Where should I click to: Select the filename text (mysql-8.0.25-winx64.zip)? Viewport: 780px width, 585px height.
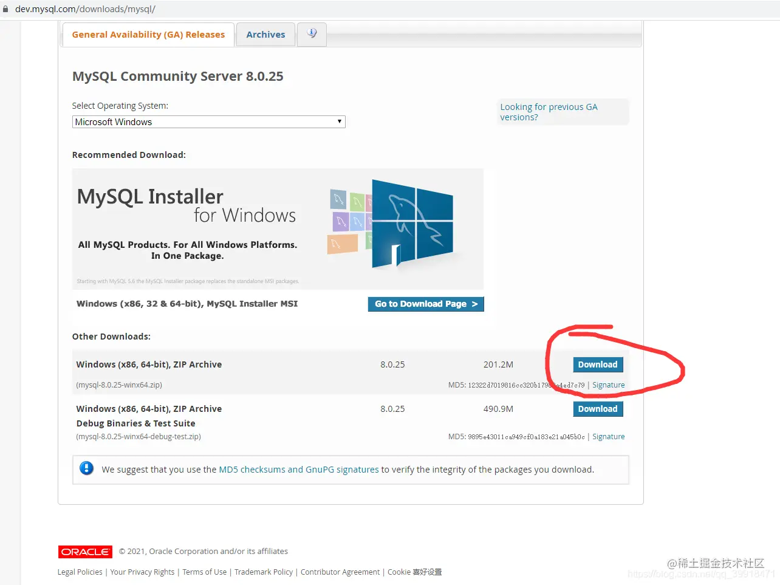119,385
